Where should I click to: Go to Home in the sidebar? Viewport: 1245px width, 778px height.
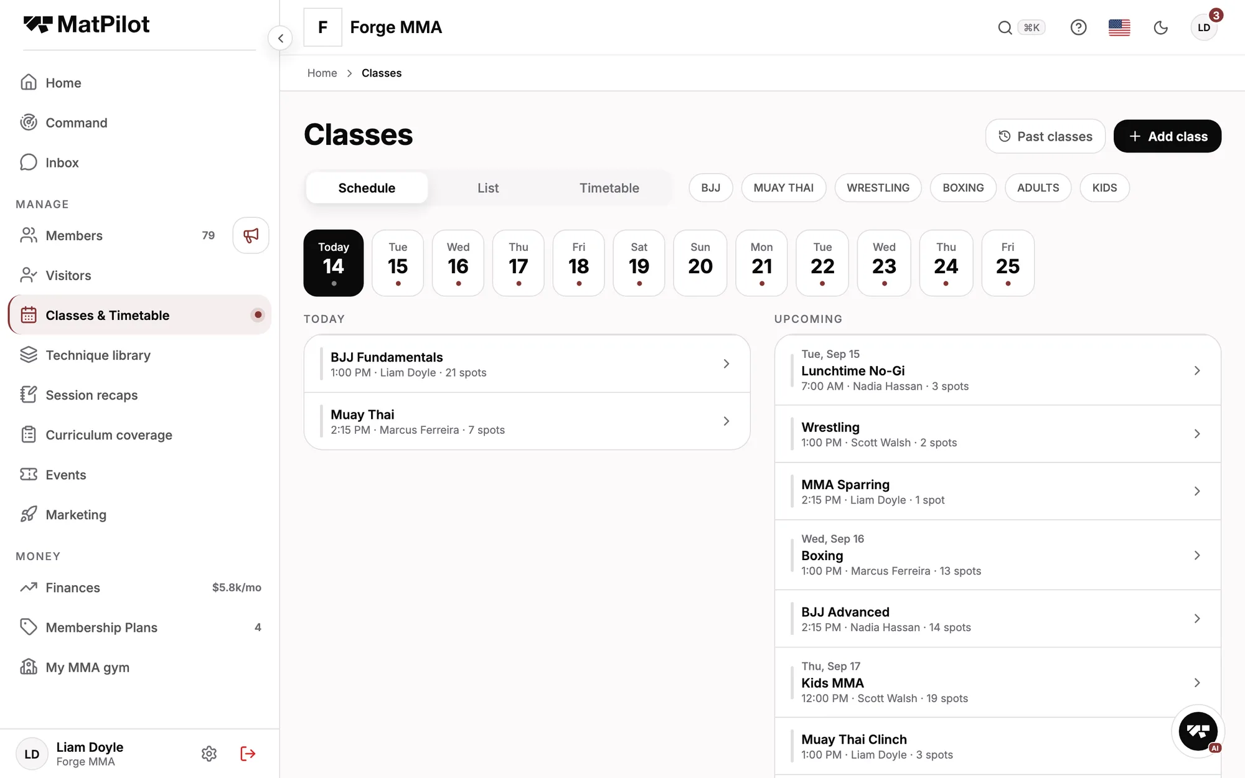[x=139, y=83]
